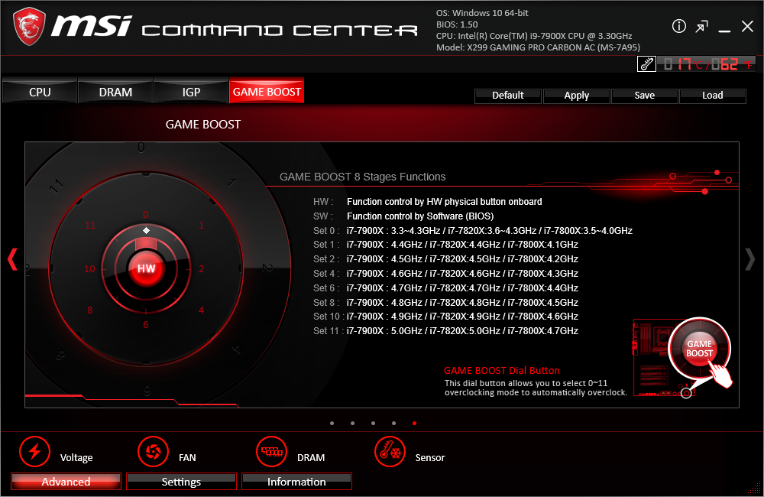Click the thermometer temperature unit icon
764x497 pixels.
coord(646,64)
